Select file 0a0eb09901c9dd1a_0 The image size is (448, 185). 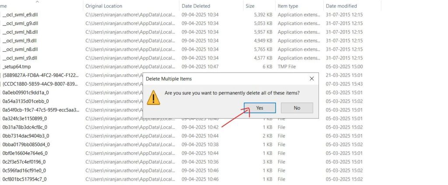coord(26,93)
